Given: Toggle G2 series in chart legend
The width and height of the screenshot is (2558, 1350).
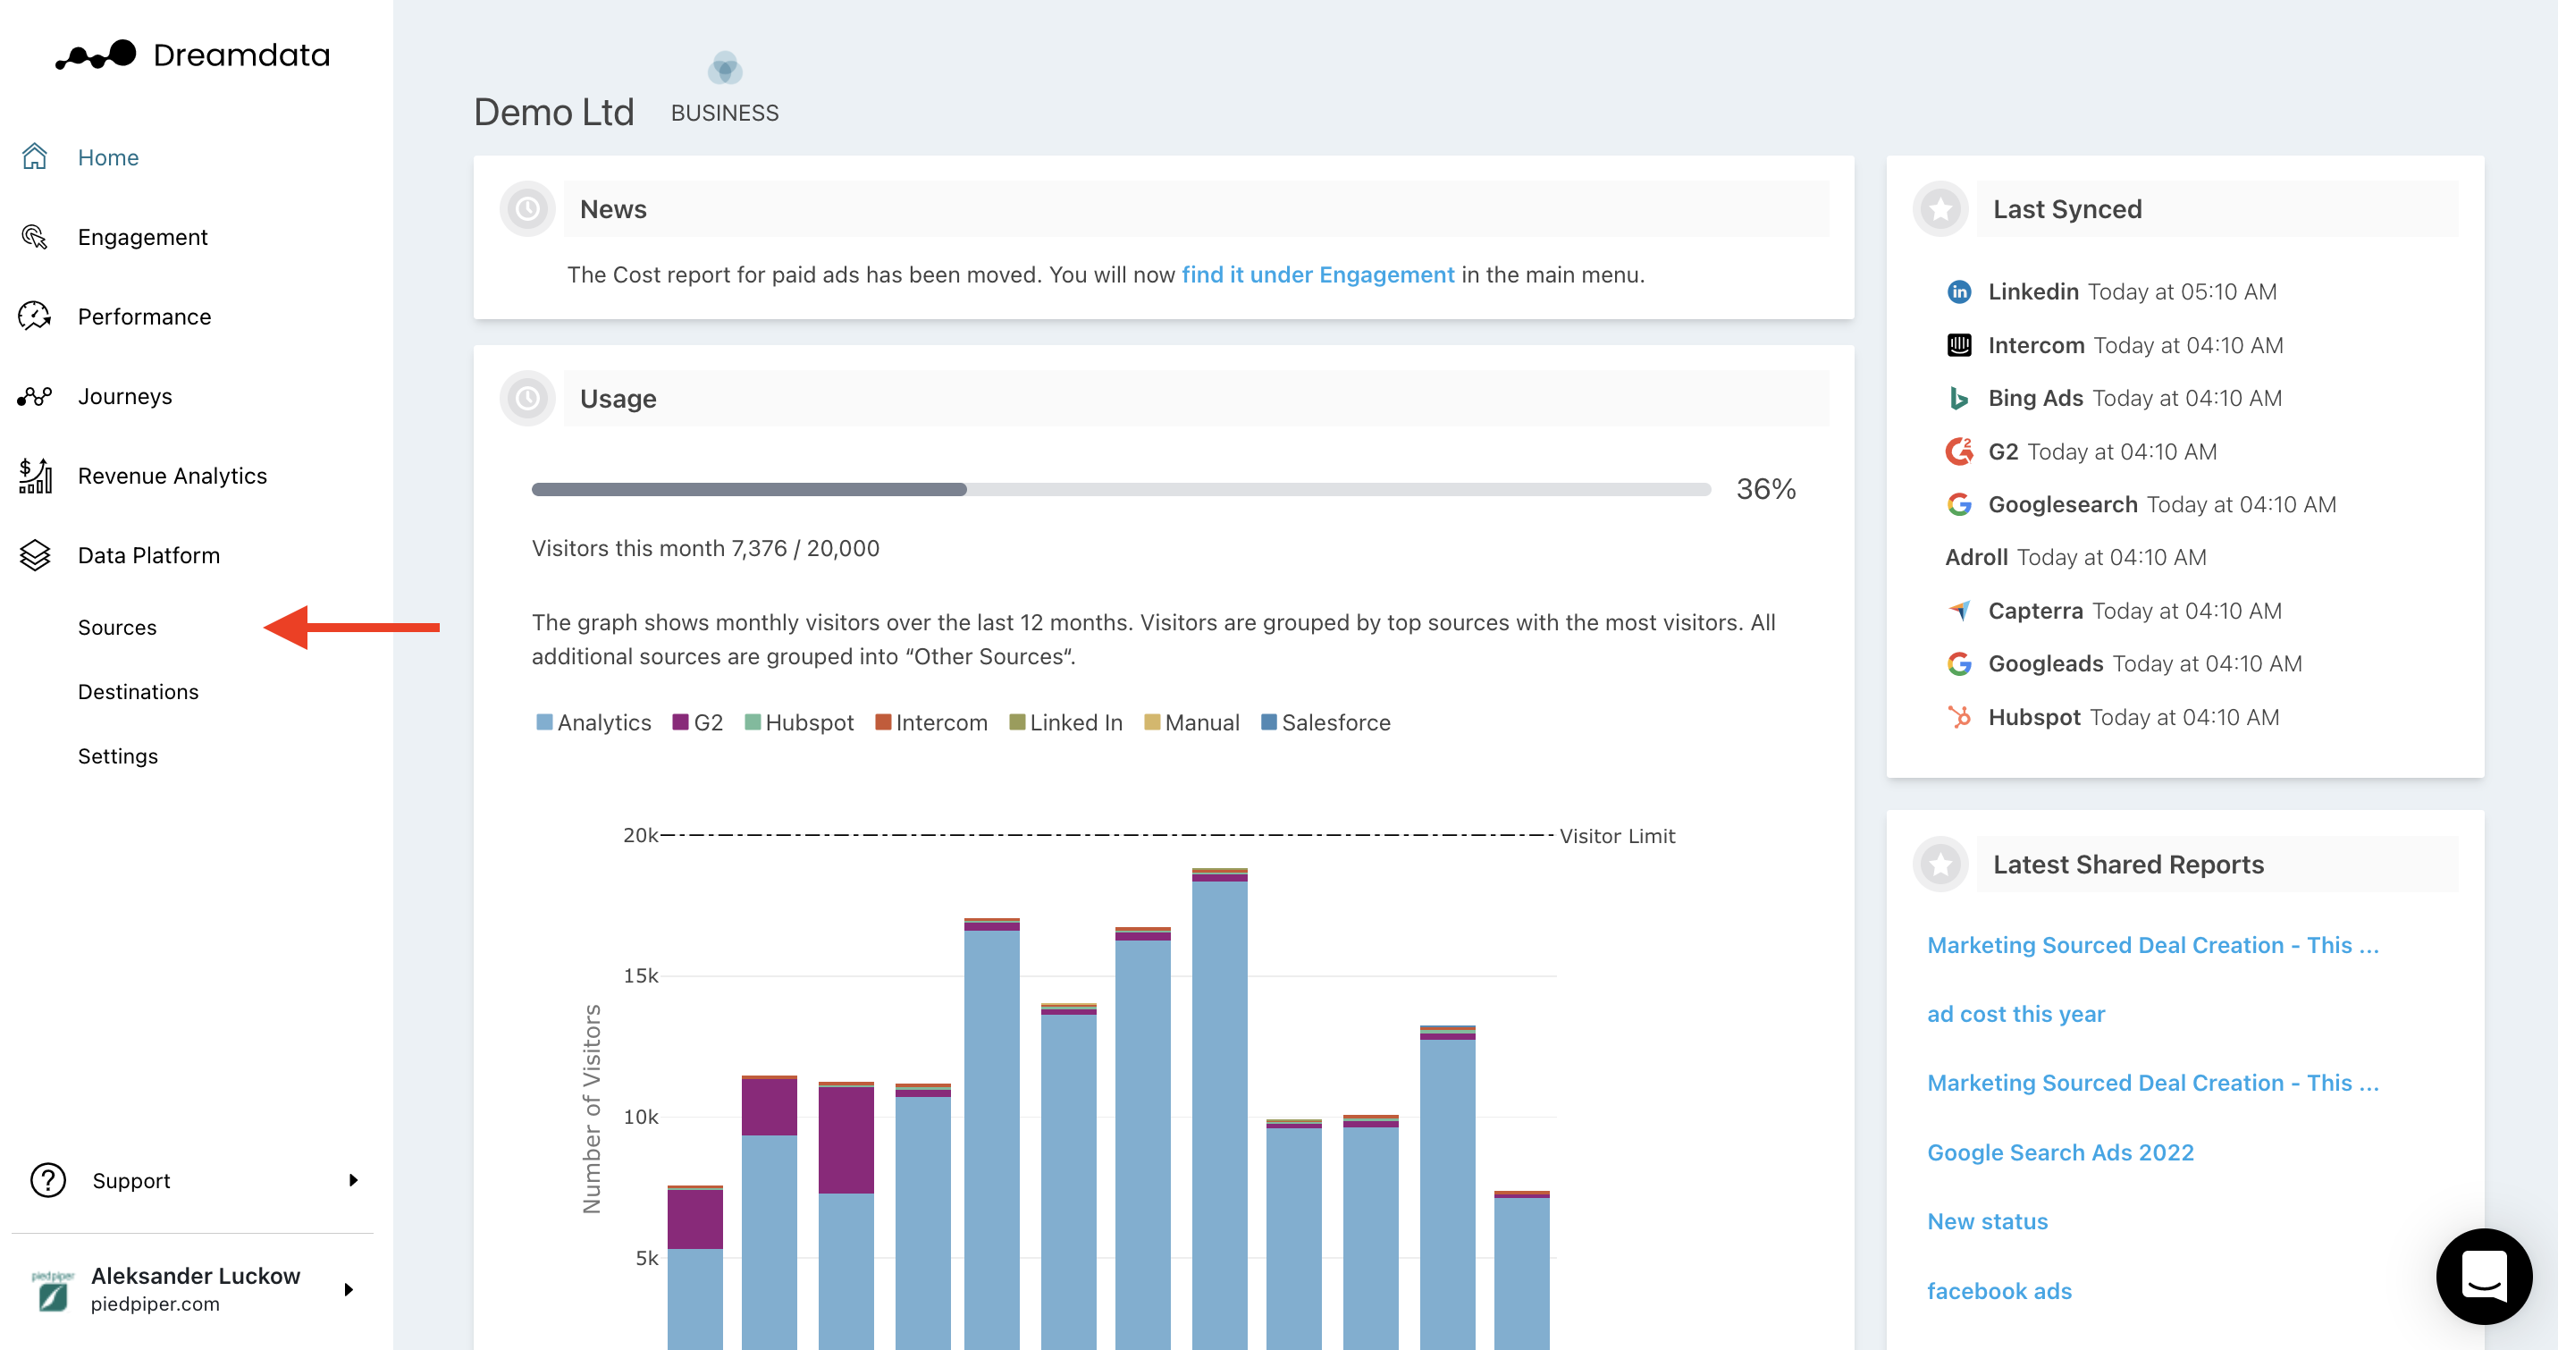Looking at the screenshot, I should click(x=697, y=722).
